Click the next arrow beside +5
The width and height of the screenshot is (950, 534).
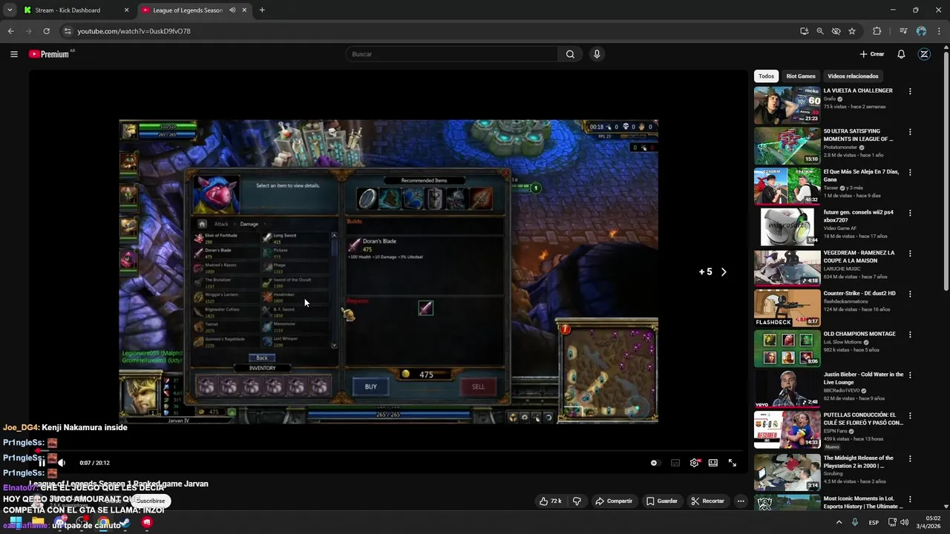[x=724, y=272]
